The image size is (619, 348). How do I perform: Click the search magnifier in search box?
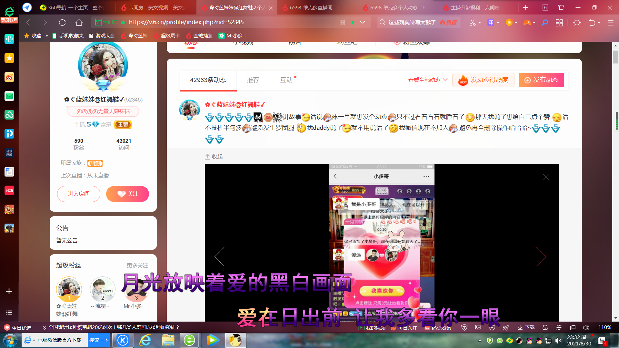(382, 22)
